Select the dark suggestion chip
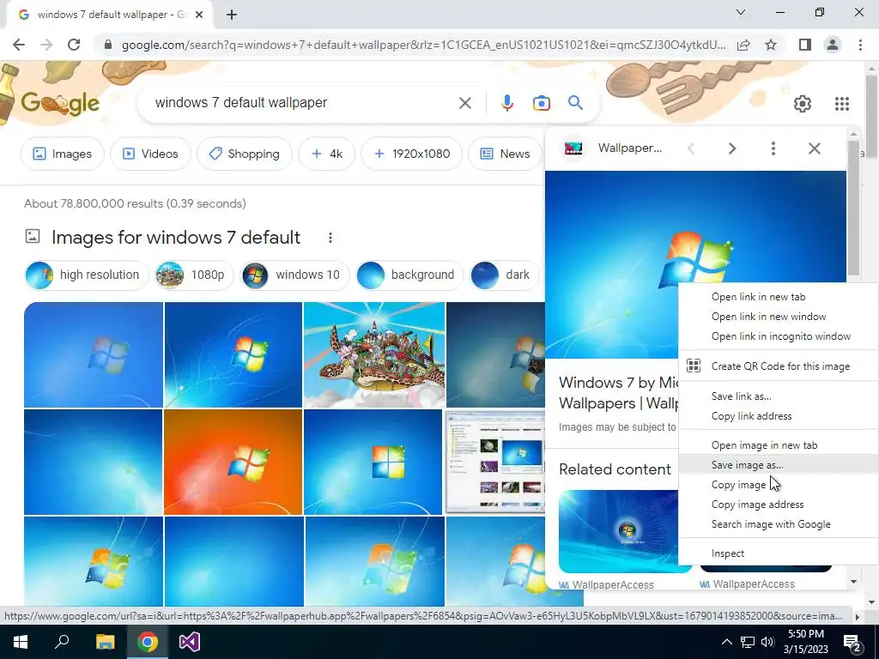Viewport: 879px width, 659px height. point(503,275)
